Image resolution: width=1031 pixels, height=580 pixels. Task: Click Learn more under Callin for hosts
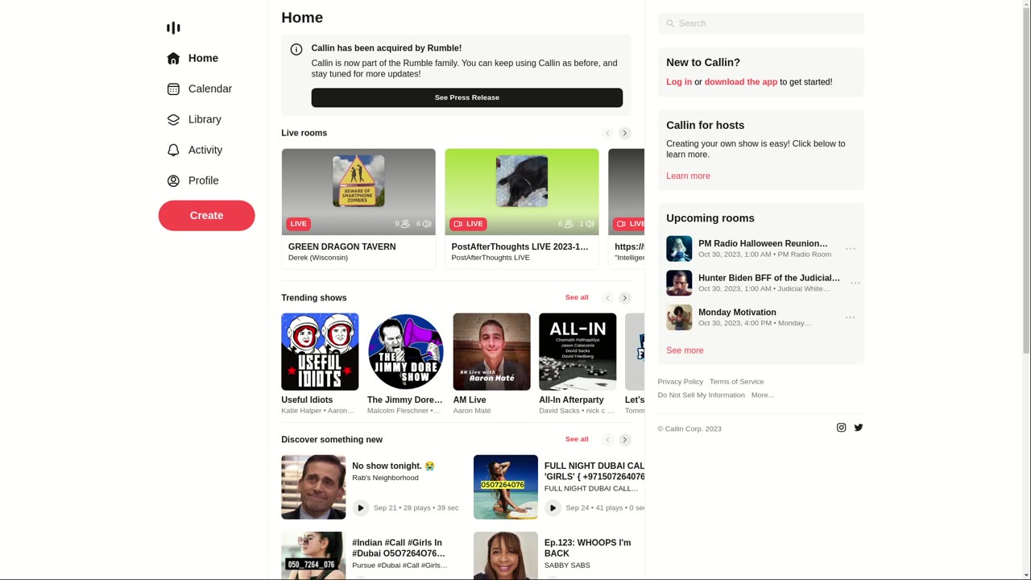688,176
